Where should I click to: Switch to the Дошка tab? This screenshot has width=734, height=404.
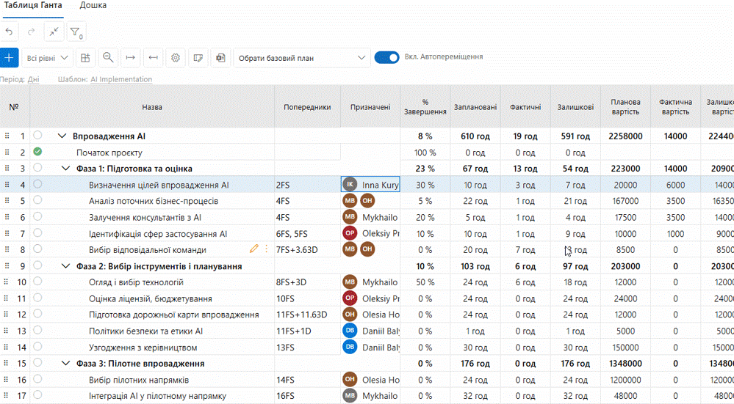(93, 6)
